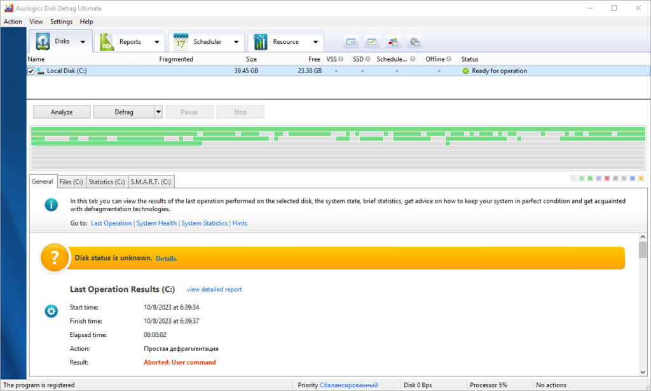Screen dimensions: 651x391
Task: Click the Free column header
Action: (314, 59)
